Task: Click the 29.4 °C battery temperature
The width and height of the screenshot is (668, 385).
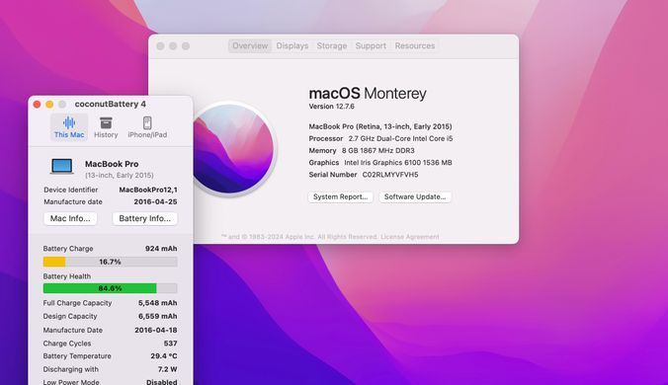Action: (164, 356)
